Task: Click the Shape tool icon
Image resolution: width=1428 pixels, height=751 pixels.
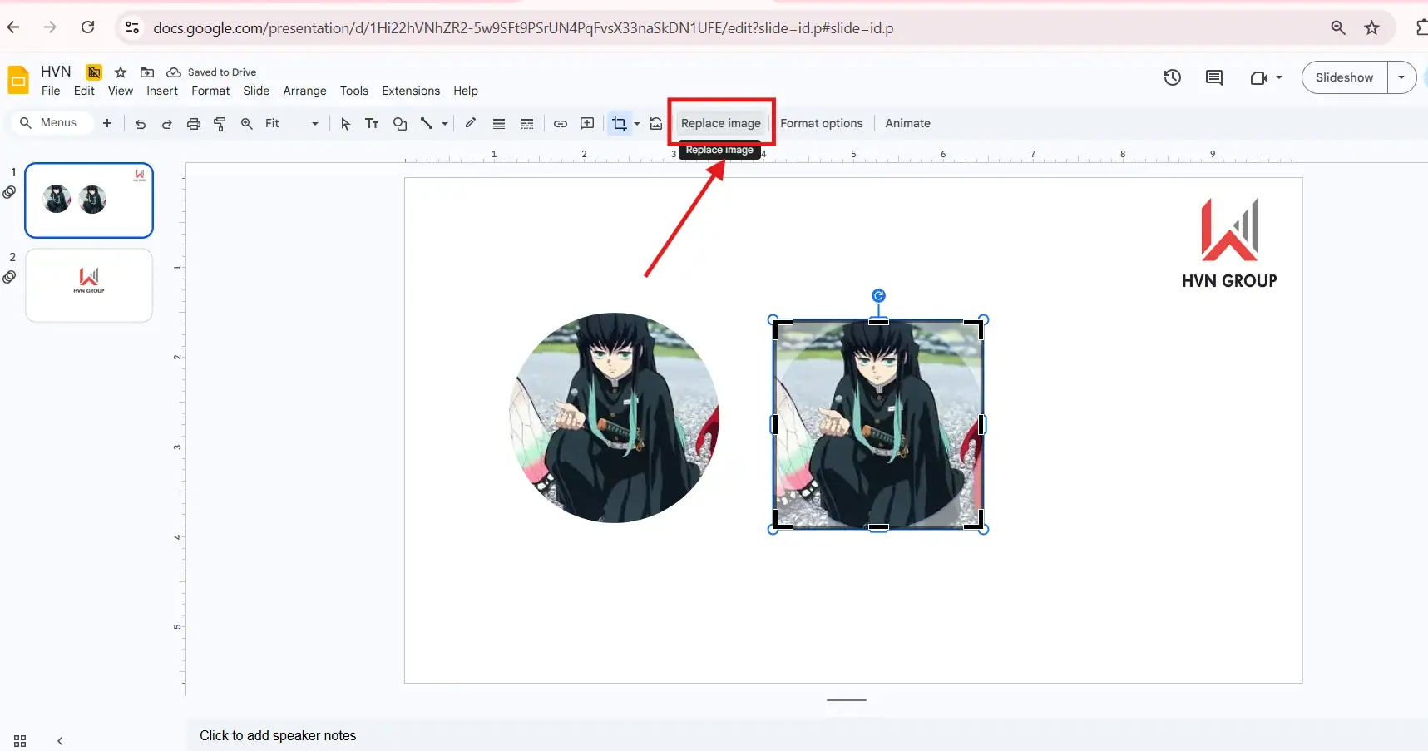Action: [400, 124]
